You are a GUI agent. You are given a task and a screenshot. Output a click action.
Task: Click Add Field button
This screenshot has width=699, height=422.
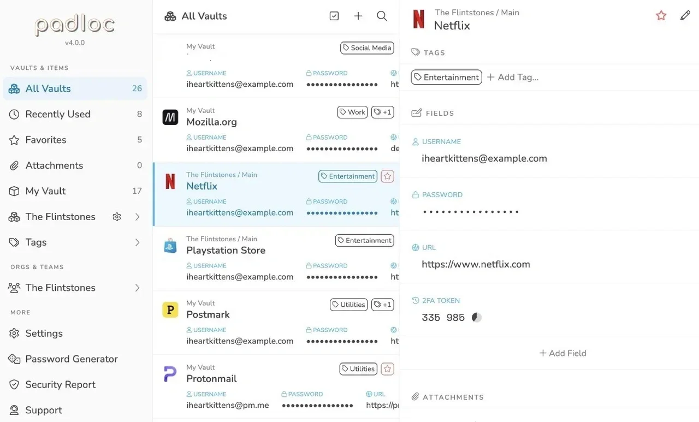[x=562, y=353]
